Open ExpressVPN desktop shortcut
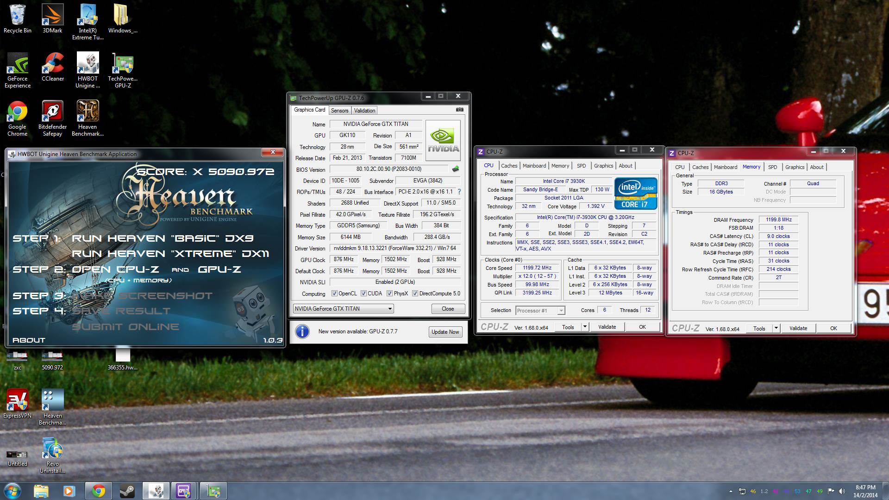The width and height of the screenshot is (889, 500). (x=18, y=403)
